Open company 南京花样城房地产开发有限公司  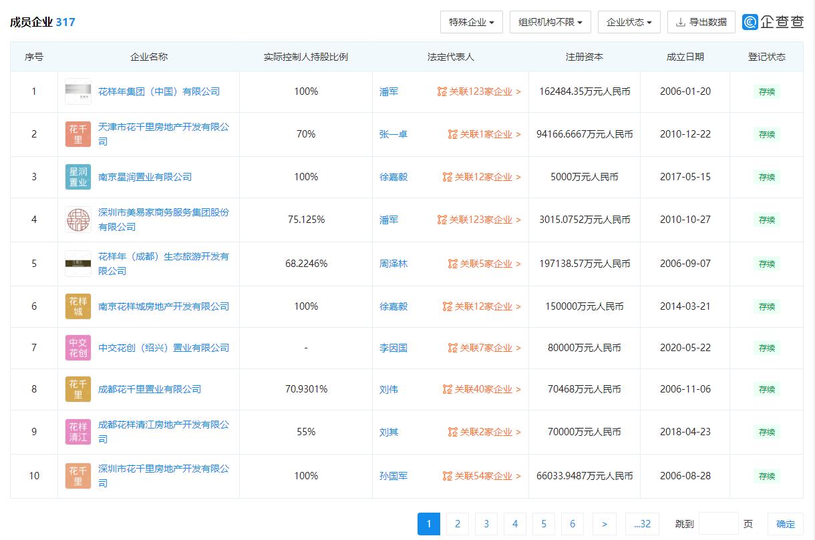click(x=164, y=306)
